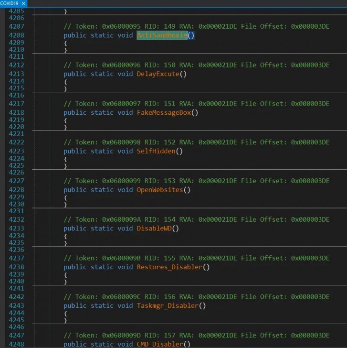
Task: Click the CMD_Disabler method name
Action: (x=160, y=344)
